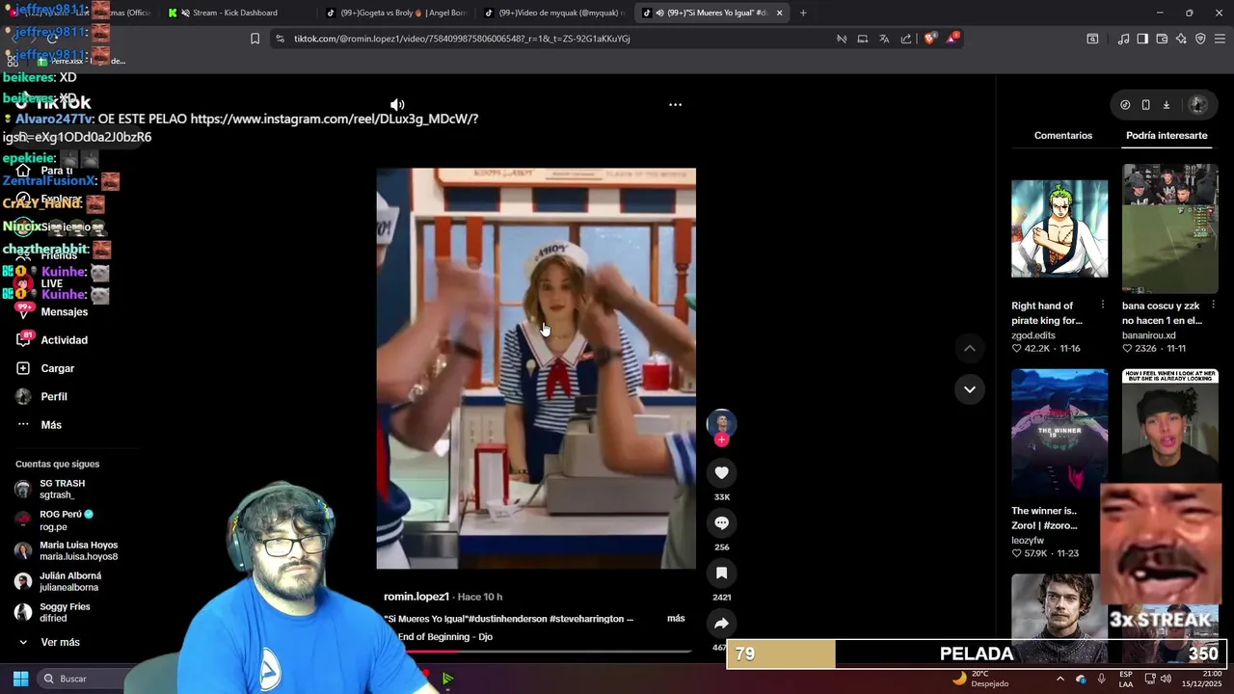Go to next video down arrow
Screen dimensions: 1234x694
tap(970, 389)
